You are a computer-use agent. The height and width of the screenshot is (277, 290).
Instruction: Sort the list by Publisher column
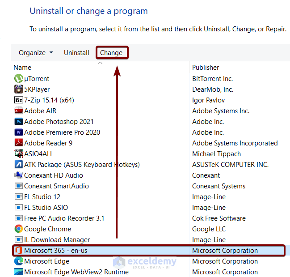click(x=206, y=68)
